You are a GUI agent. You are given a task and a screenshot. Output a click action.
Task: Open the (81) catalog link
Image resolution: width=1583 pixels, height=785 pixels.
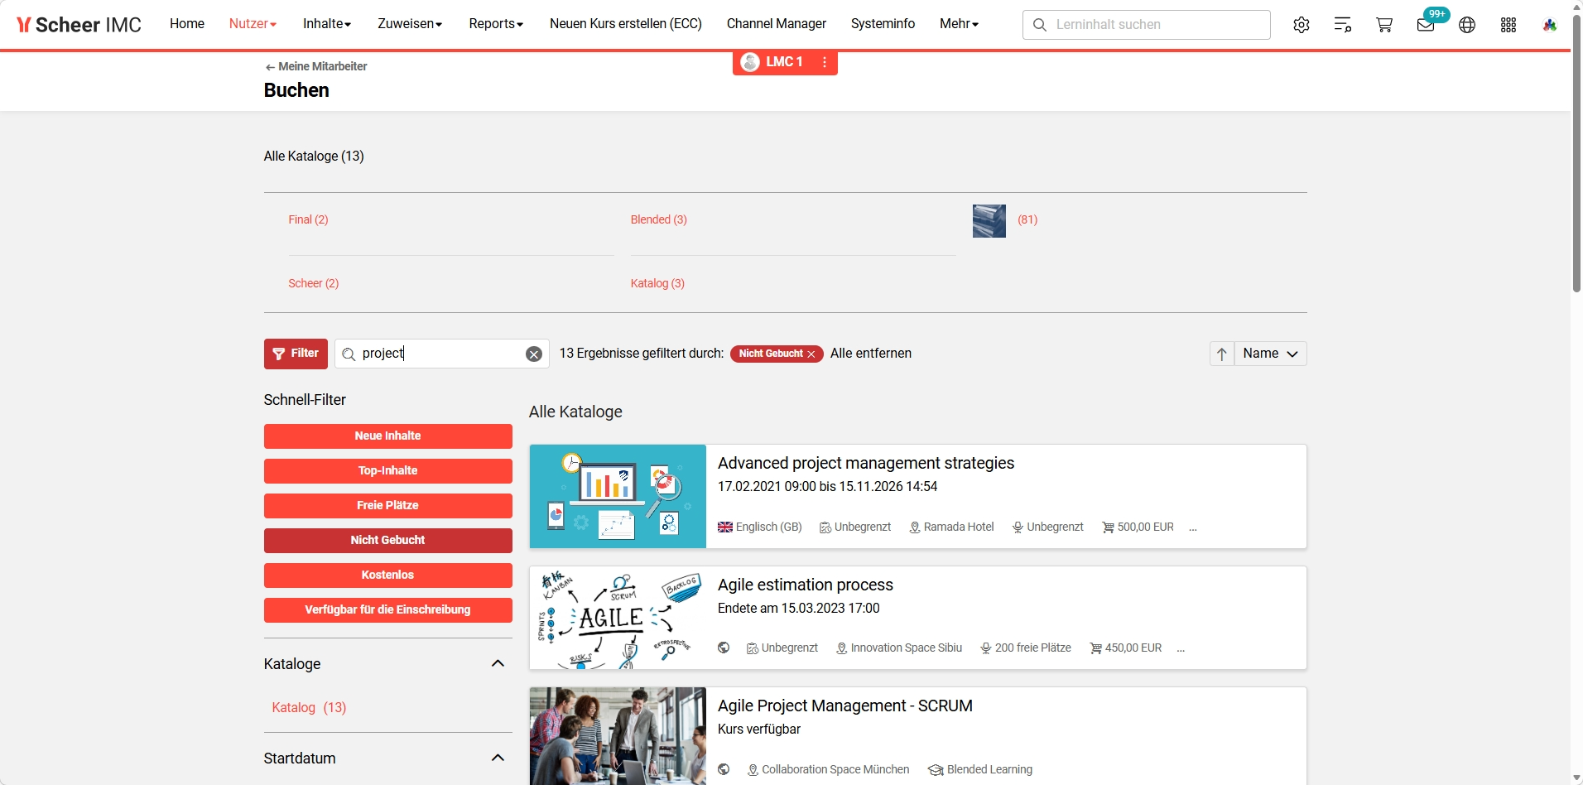1027,219
